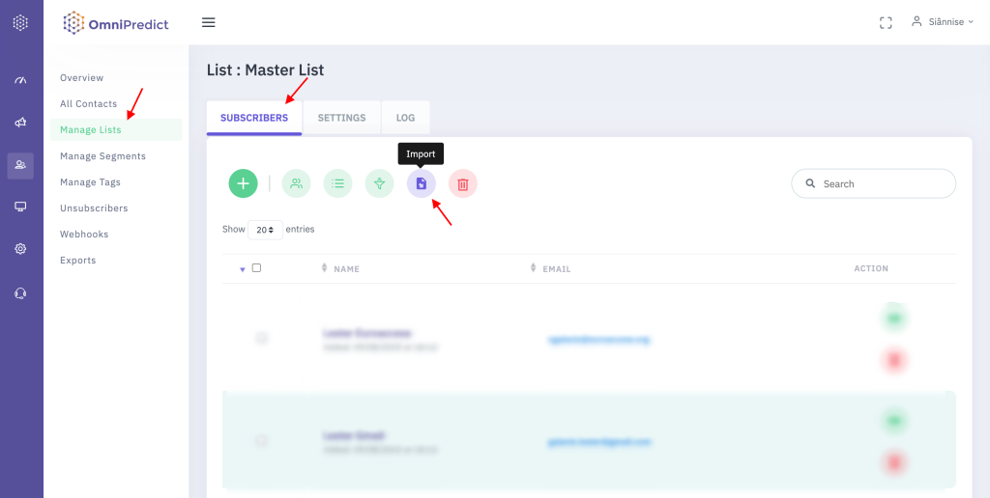This screenshot has width=990, height=498.
Task: Open the support headset icon in sidebar
Action: 20,293
